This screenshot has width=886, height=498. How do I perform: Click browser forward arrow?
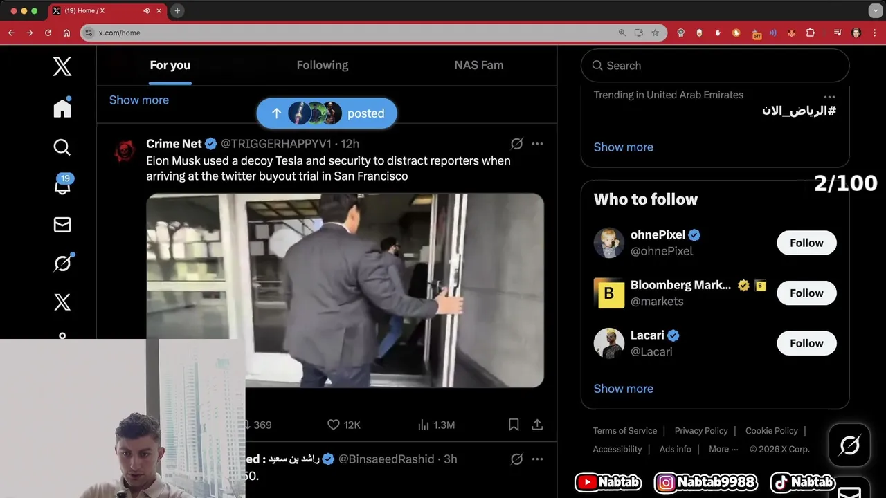tap(30, 33)
